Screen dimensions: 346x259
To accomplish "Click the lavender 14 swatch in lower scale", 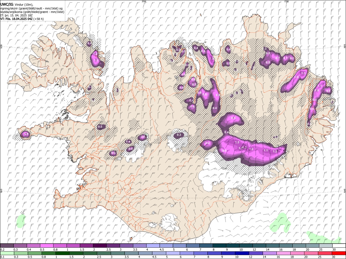I will click(269, 253).
